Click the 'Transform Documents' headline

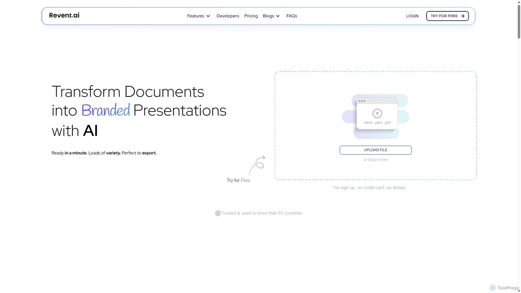pos(128,92)
